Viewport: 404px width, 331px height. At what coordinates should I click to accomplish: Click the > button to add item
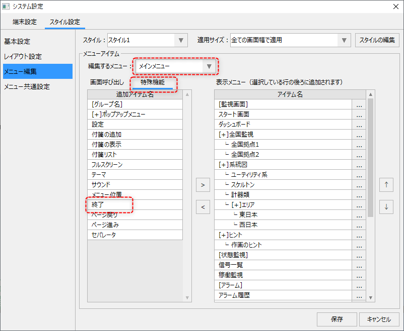202,185
